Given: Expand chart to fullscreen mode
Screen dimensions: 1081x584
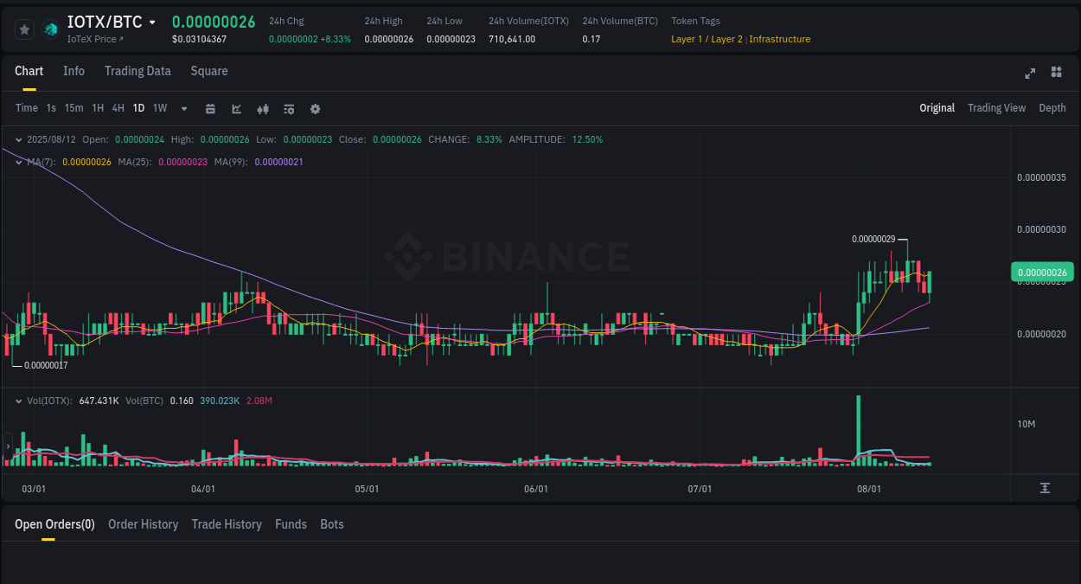Looking at the screenshot, I should [x=1029, y=74].
